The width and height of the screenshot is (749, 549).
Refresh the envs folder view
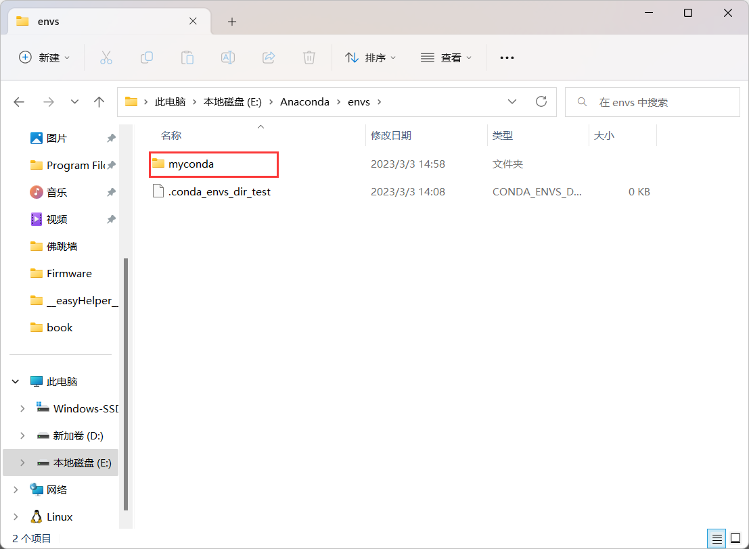click(x=541, y=101)
